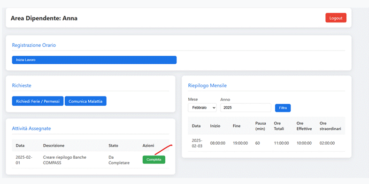Click the Ore Effettive column header
Screen dimensions: 369x184
coord(304,126)
